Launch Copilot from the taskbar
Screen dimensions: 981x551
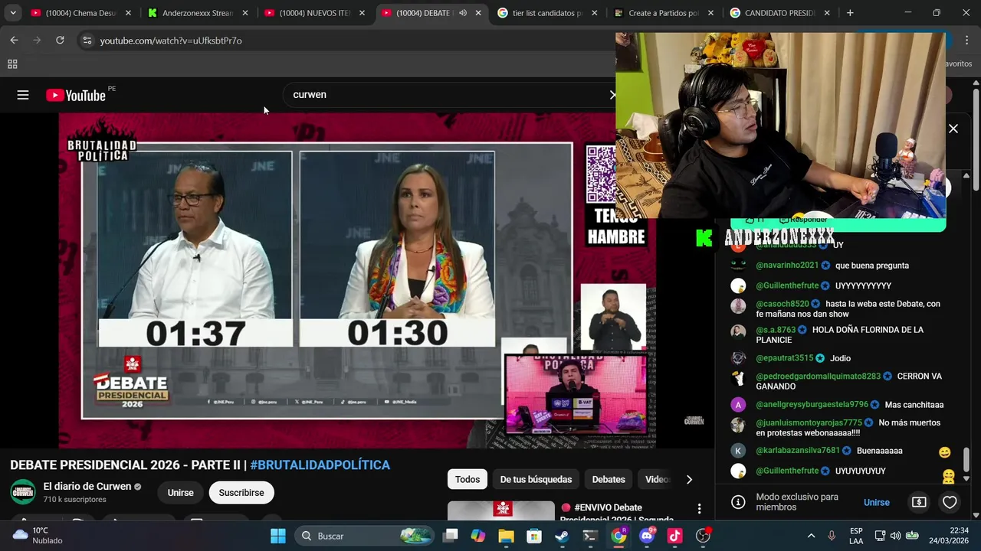coord(478,536)
